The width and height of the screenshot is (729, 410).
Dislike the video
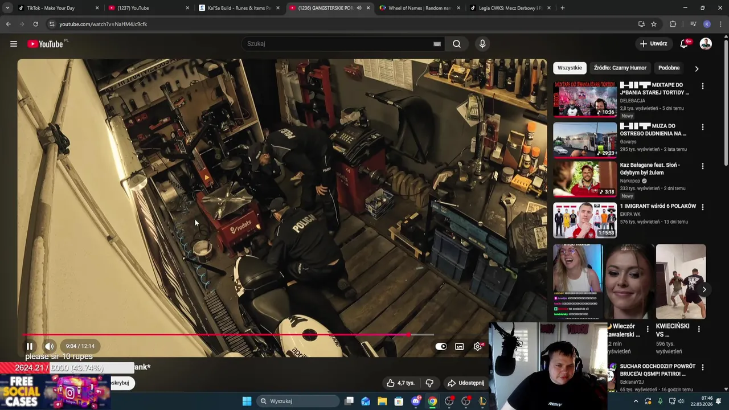click(429, 383)
